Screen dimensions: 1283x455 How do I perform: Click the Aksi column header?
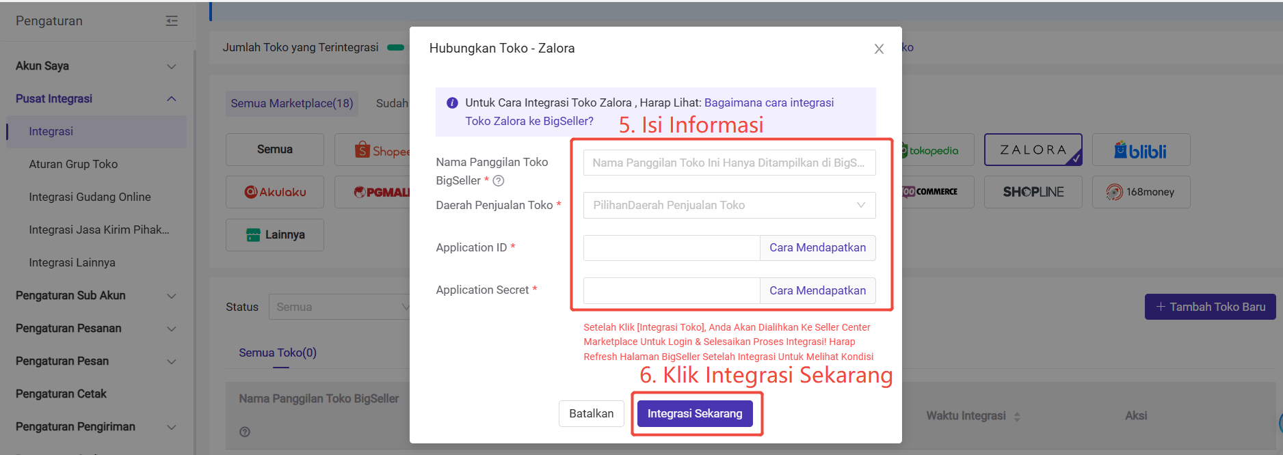click(x=1136, y=415)
